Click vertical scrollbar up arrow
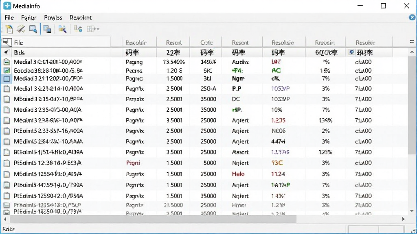Screen dimensions: 417x234 point(412,52)
